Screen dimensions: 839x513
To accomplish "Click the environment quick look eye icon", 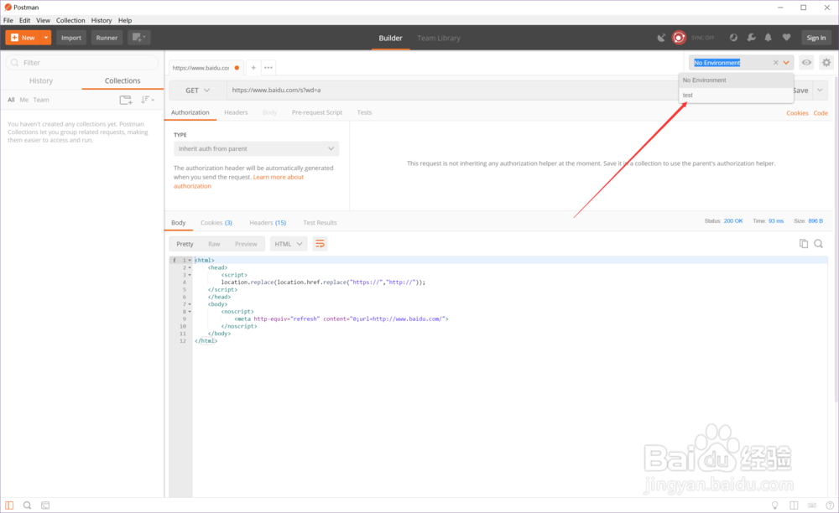I will pos(806,63).
